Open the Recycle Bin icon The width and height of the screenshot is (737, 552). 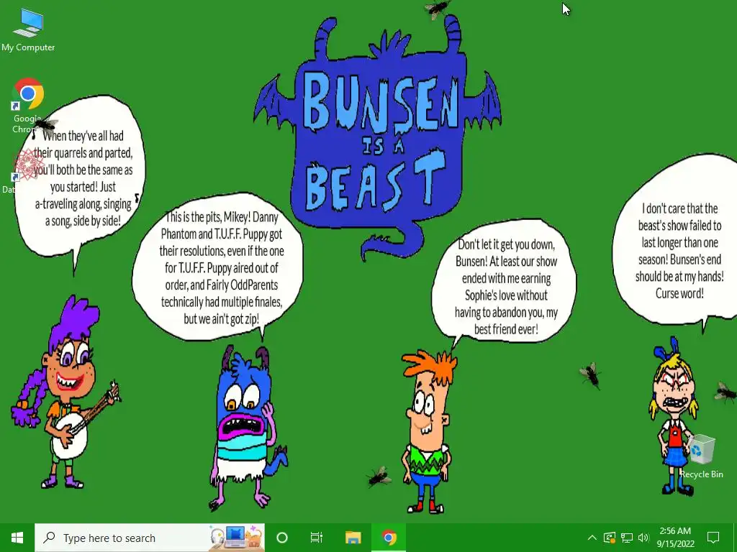(x=701, y=455)
